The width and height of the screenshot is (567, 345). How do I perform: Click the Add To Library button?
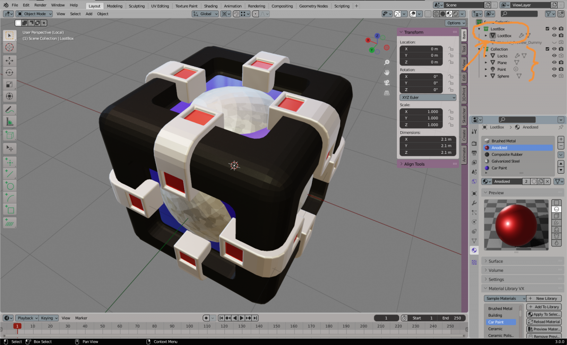544,307
